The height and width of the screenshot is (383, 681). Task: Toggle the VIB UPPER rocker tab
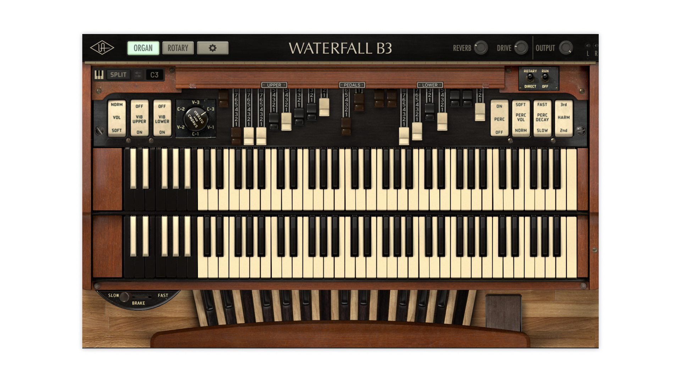click(x=139, y=118)
